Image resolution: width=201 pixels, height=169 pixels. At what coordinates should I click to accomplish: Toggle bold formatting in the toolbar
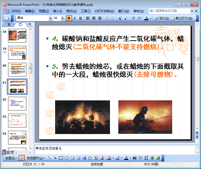click(69, 18)
